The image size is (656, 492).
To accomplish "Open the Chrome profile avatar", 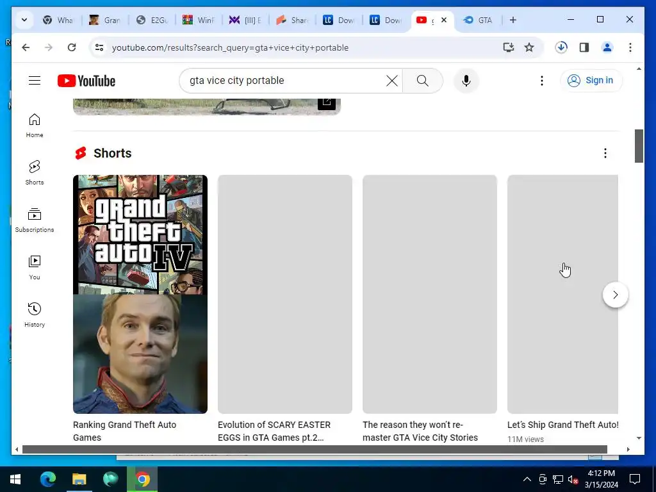I will point(607,47).
